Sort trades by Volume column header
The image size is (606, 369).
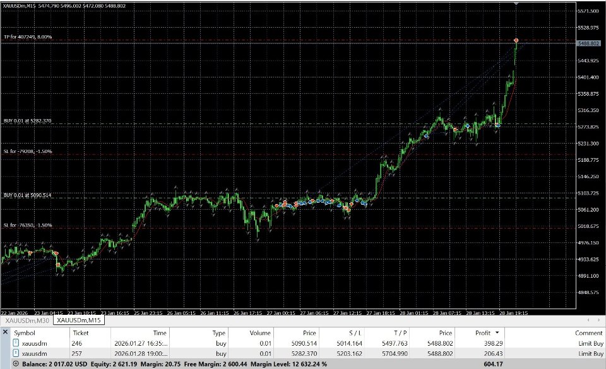tap(260, 332)
